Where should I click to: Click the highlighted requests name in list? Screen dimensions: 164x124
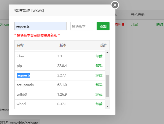click(24, 75)
